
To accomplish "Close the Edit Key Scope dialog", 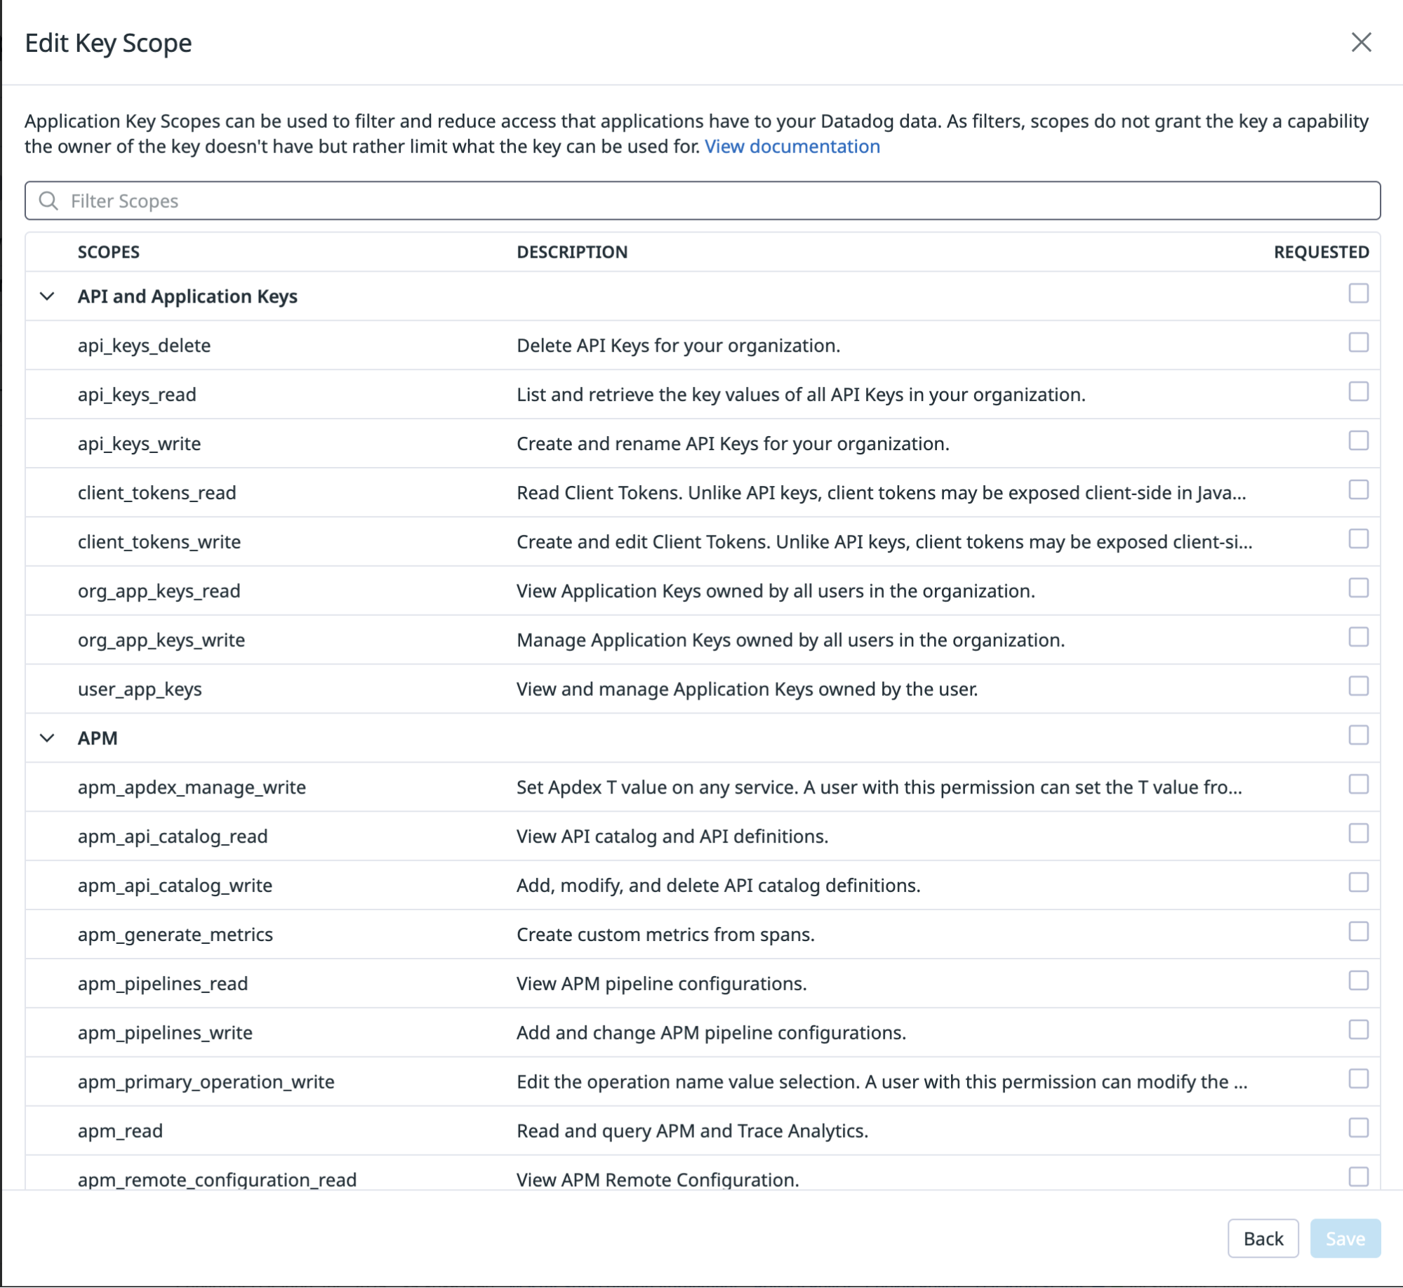I will (x=1361, y=42).
